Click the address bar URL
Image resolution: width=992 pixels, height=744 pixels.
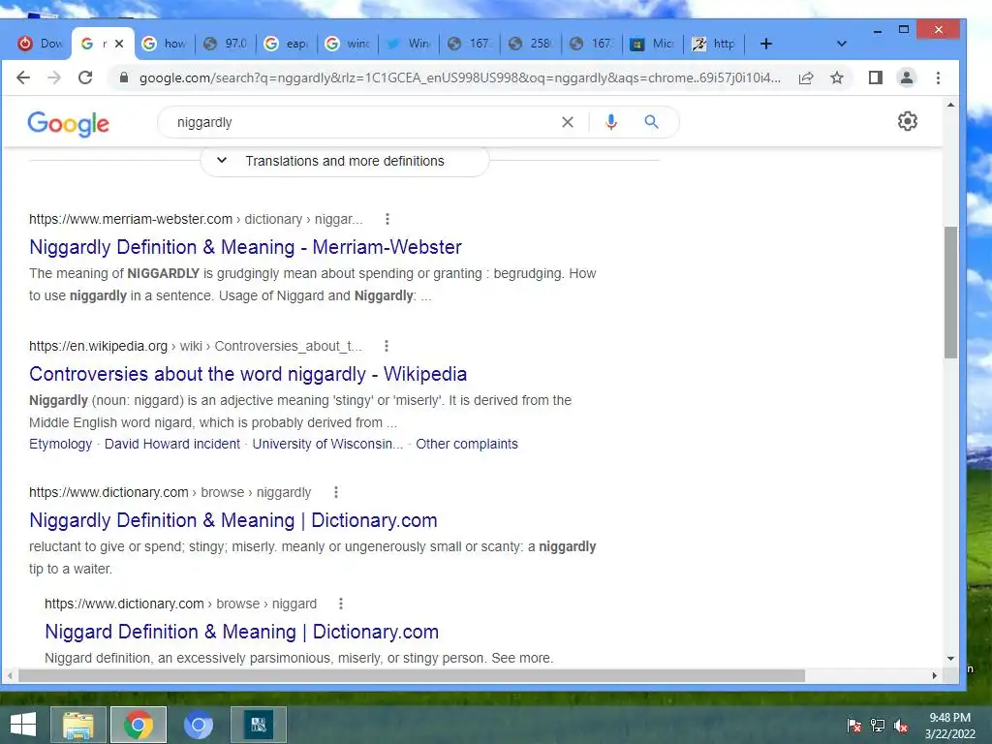pyautogui.click(x=460, y=77)
